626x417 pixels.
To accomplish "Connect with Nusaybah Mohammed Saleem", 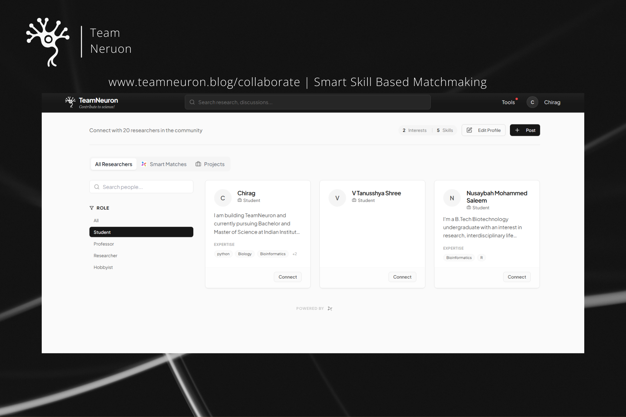I will (516, 277).
